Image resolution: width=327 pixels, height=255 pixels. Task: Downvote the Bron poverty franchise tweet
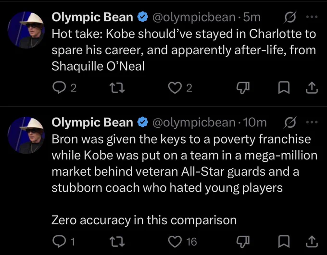[x=243, y=242]
